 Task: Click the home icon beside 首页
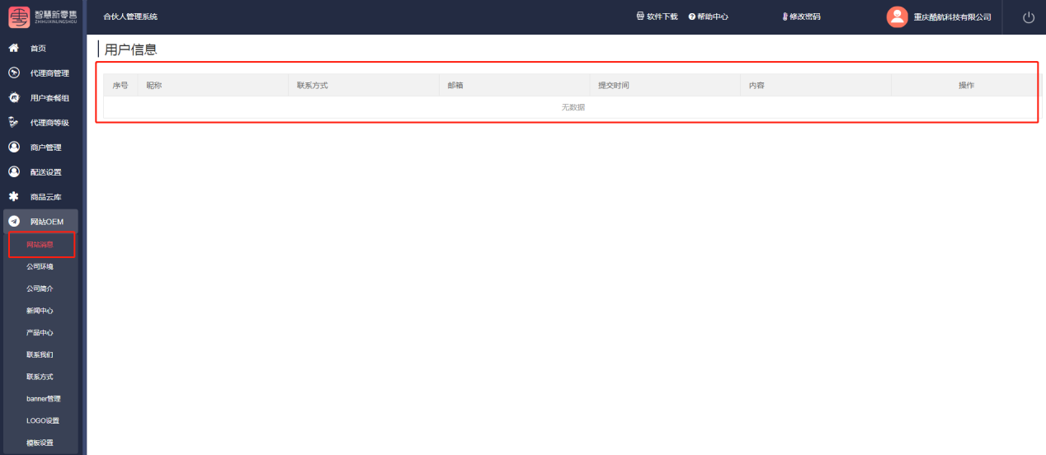[13, 48]
